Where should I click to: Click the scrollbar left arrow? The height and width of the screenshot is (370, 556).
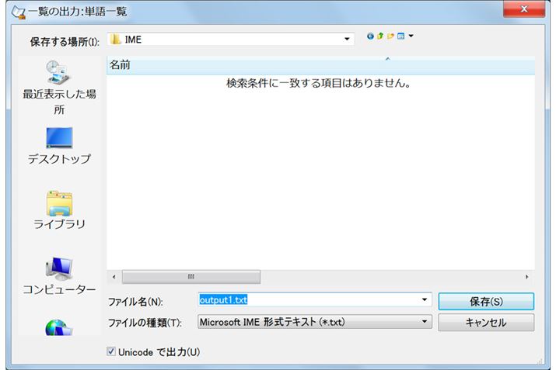point(114,277)
